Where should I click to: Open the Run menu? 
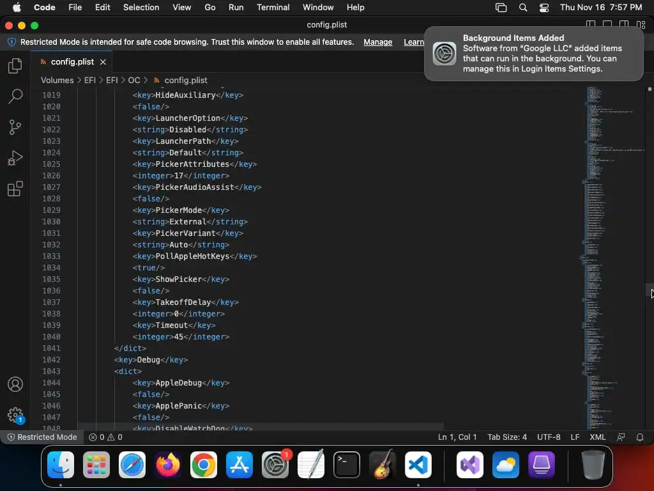tap(236, 8)
